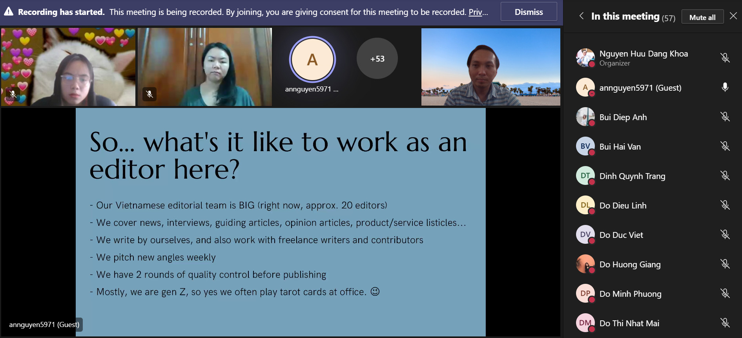The width and height of the screenshot is (742, 338).
Task: Click Bui Diep Anh's avatar photo
Action: [x=585, y=117]
